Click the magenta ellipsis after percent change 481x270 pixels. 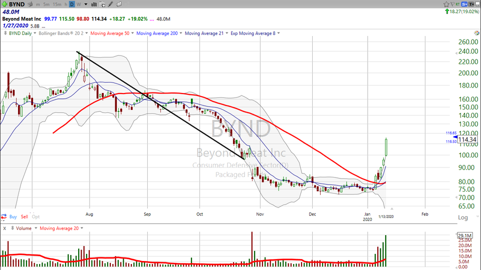tap(152, 19)
